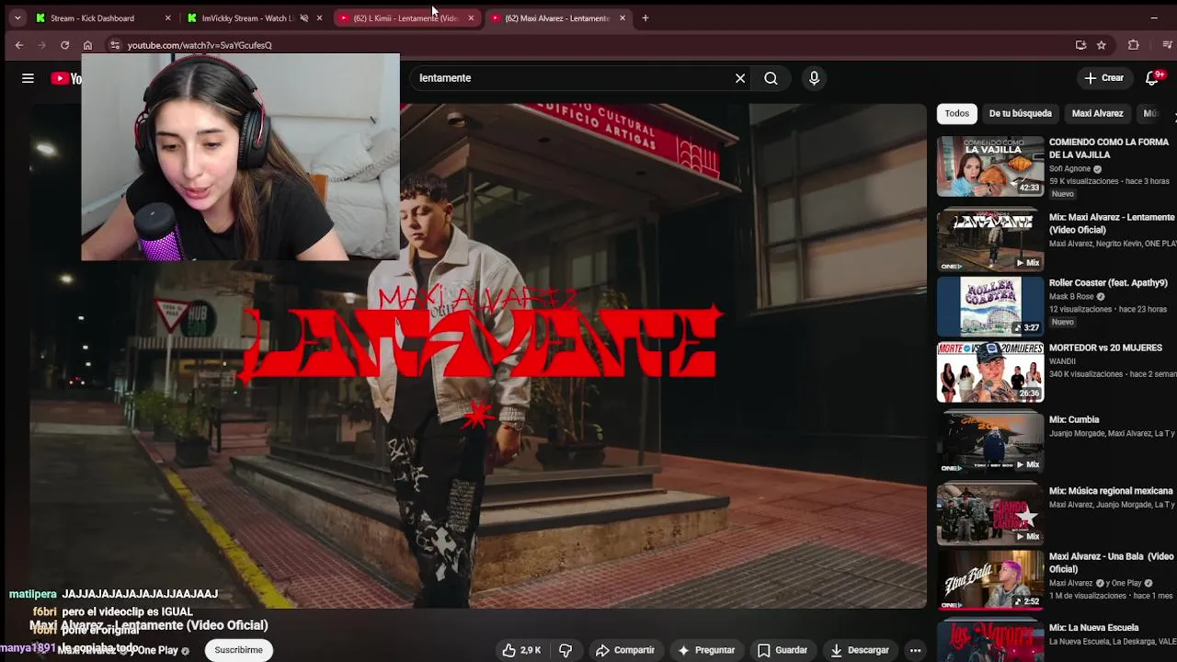Open the tab search dropdown arrow

[17, 17]
